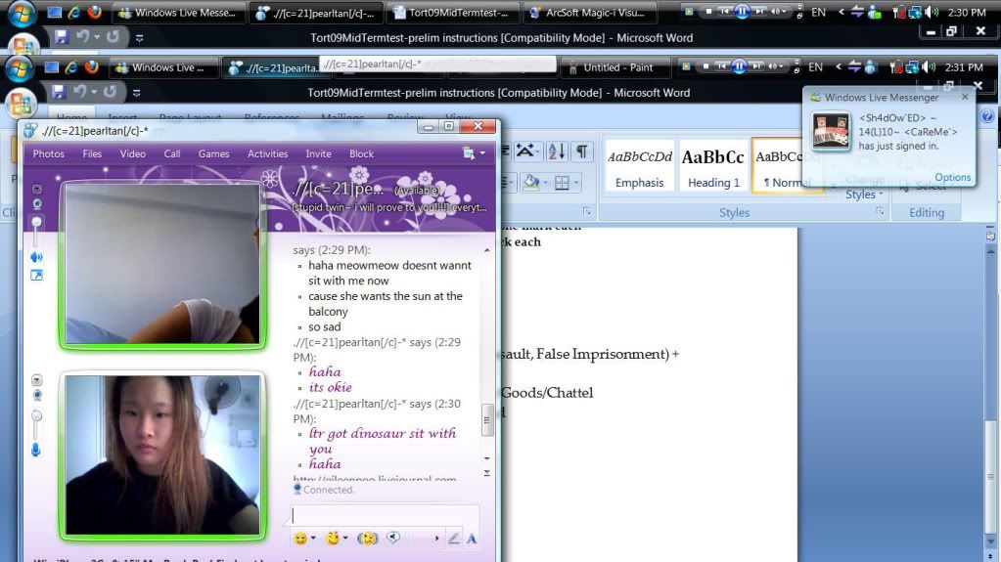Change font with the A icon
Image resolution: width=1001 pixels, height=562 pixels.
pyautogui.click(x=471, y=539)
